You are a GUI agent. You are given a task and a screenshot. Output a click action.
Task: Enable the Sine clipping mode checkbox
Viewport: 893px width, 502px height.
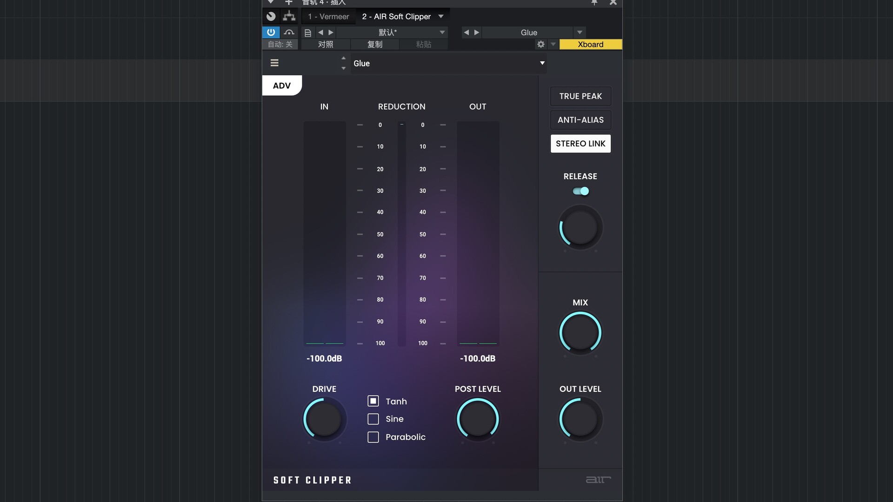pos(373,419)
